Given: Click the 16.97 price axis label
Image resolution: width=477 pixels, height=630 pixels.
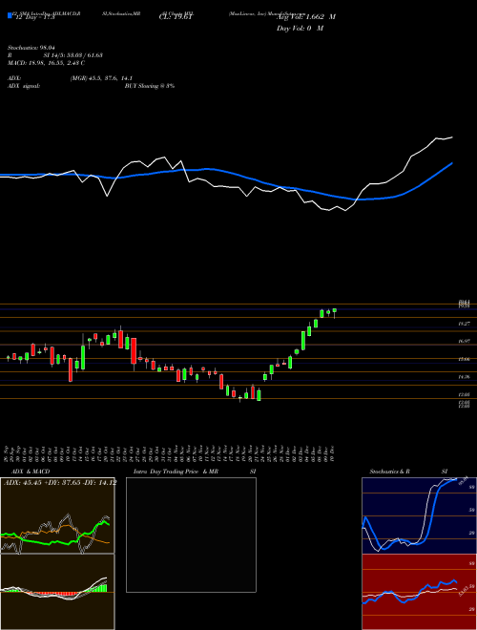Looking at the screenshot, I should (465, 341).
